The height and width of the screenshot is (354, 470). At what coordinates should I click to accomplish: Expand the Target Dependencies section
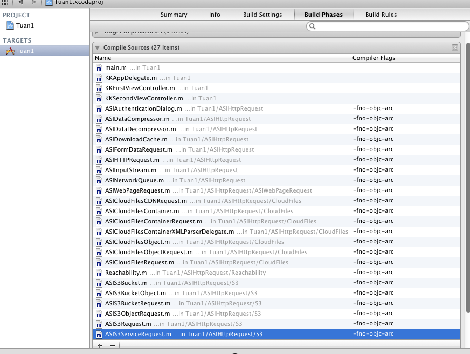97,32
